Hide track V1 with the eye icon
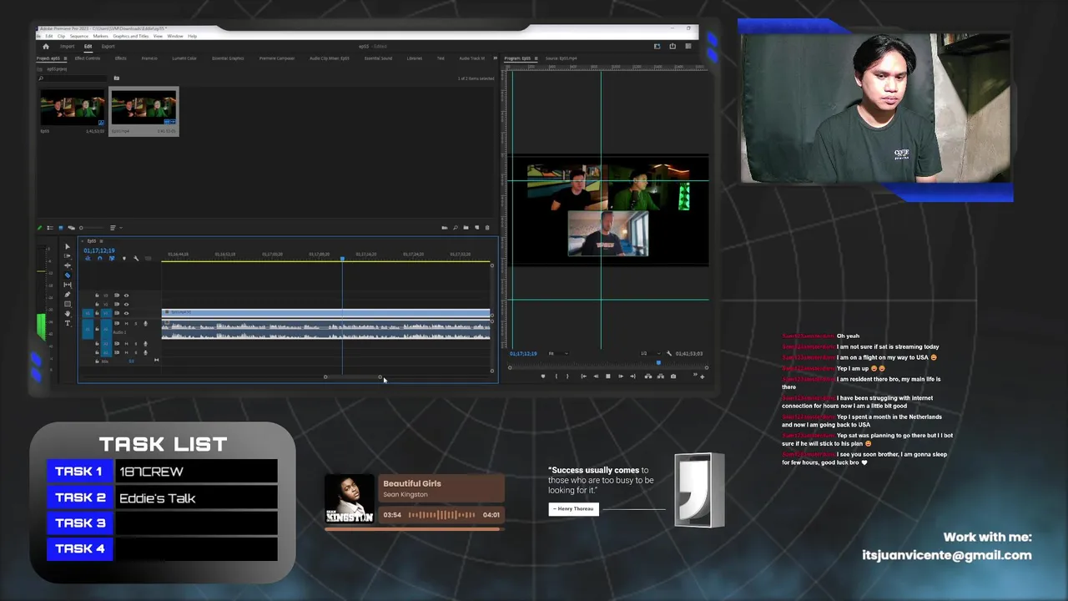This screenshot has width=1068, height=601. click(126, 313)
